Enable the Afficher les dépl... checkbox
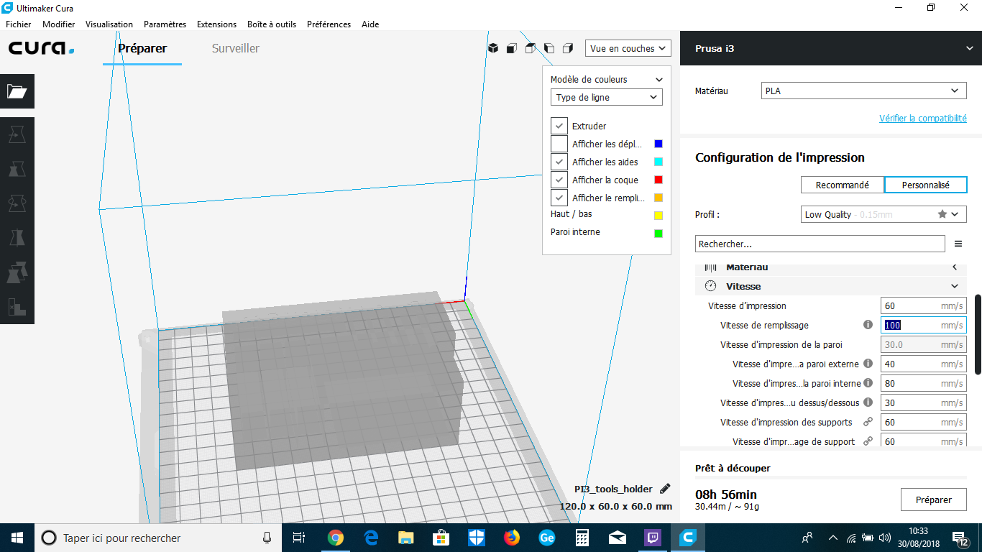The image size is (982, 552). click(x=559, y=144)
